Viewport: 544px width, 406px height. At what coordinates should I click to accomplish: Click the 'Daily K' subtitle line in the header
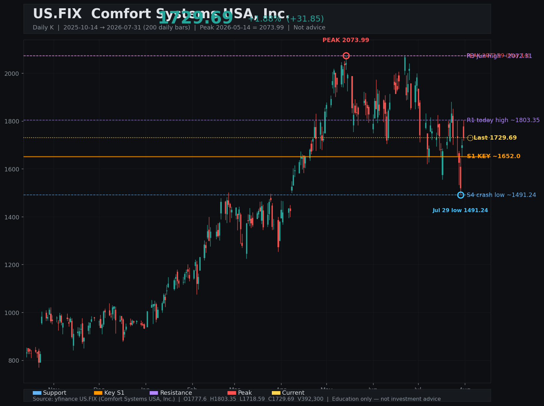[x=179, y=27]
